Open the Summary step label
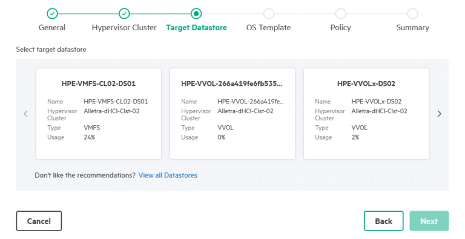465x239 pixels. point(412,28)
